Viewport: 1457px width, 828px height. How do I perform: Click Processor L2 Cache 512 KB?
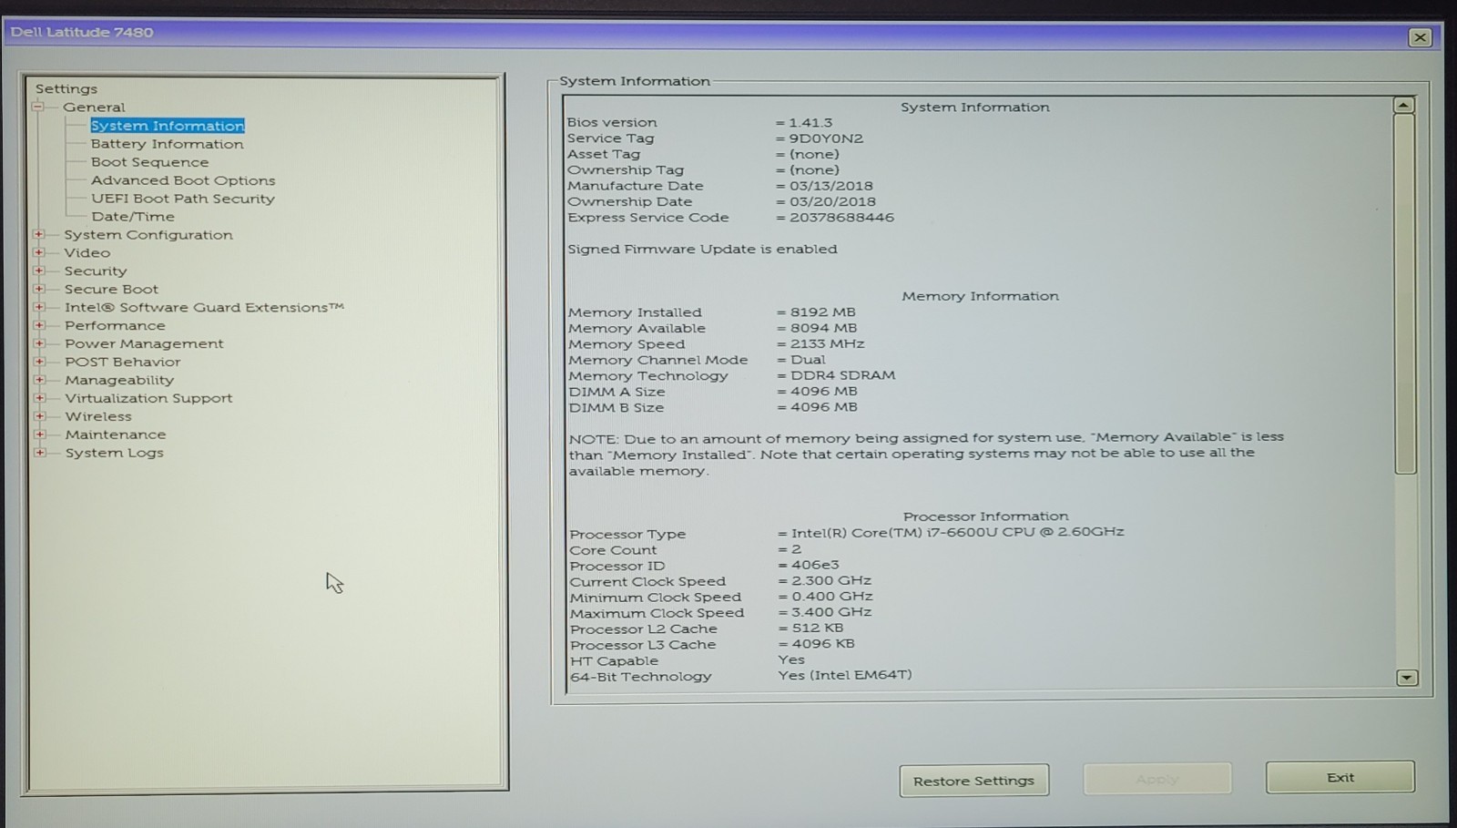click(x=818, y=629)
